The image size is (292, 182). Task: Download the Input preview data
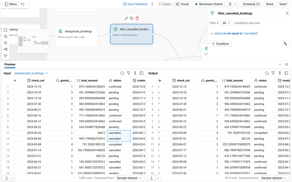(7, 178)
